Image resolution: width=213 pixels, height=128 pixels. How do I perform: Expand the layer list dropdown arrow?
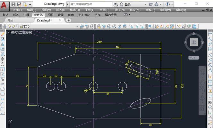(x=77, y=26)
